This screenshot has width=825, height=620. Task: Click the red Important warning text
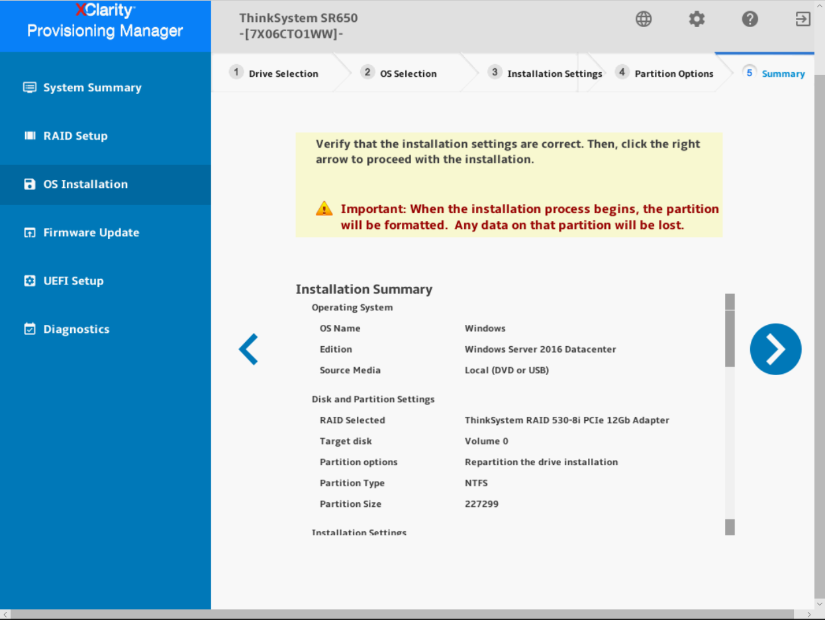(530, 217)
